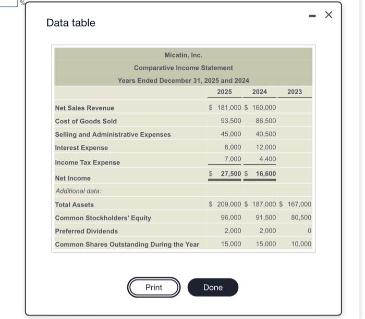Click the 'Additional data:' label
The width and height of the screenshot is (365, 319).
78,191
